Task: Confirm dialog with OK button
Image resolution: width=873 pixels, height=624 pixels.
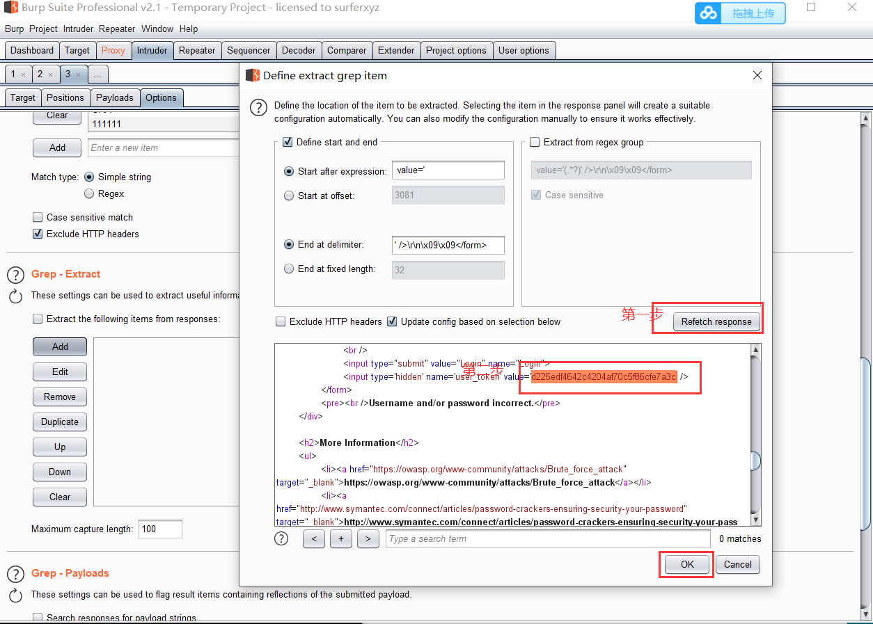Action: (687, 564)
